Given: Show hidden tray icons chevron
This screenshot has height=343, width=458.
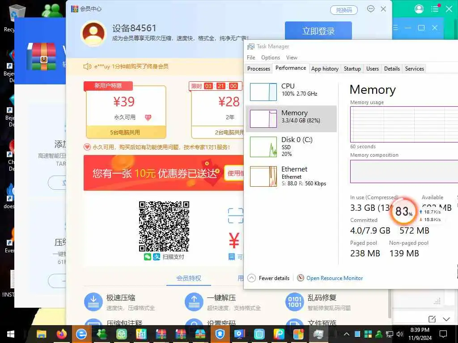Looking at the screenshot, I should coord(347,334).
